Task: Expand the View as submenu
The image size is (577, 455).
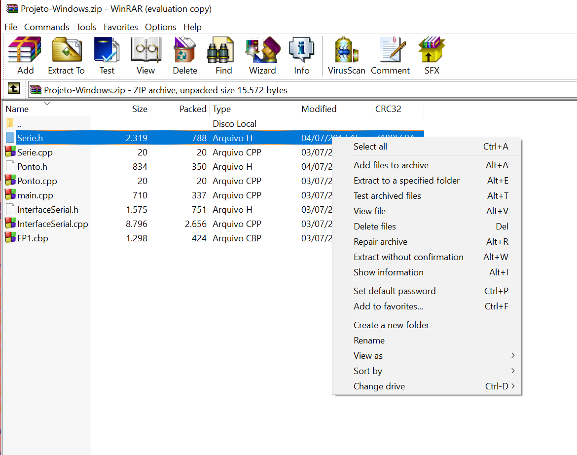Action: tap(427, 356)
